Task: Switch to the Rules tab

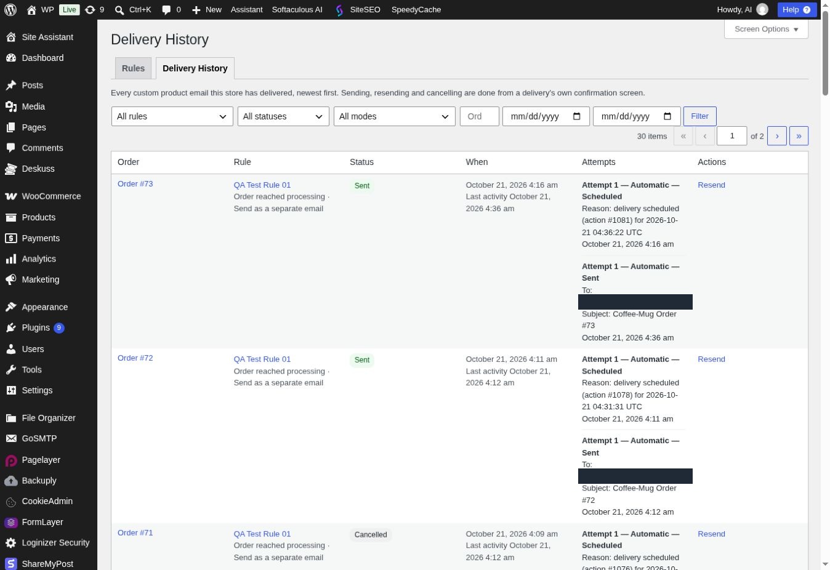Action: (133, 68)
